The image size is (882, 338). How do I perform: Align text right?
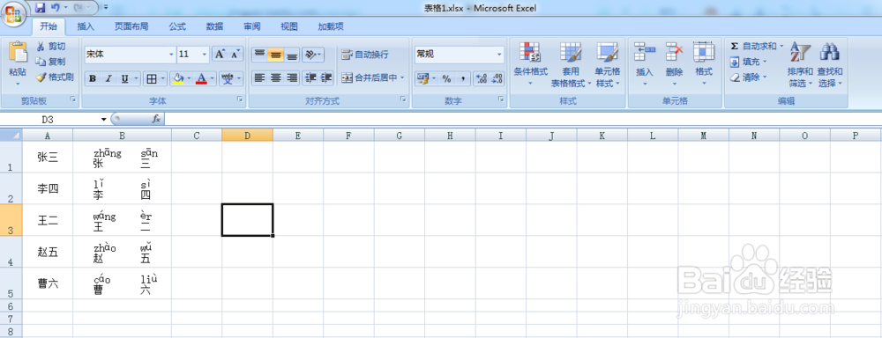[291, 78]
